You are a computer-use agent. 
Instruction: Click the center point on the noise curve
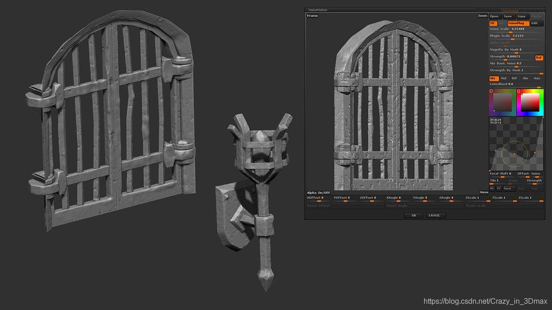(514, 154)
